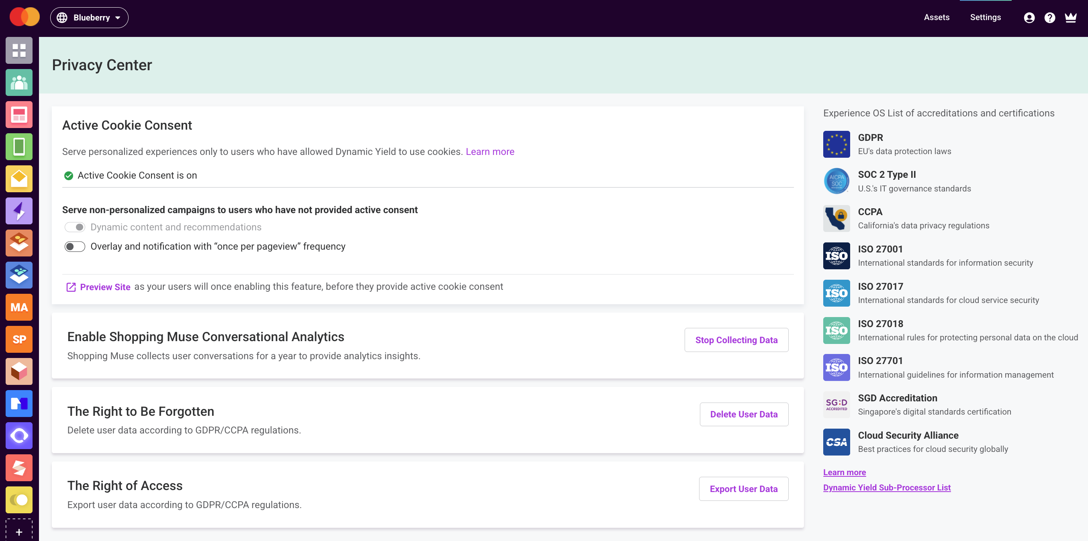
Task: Click Export User Data button
Action: click(x=743, y=489)
